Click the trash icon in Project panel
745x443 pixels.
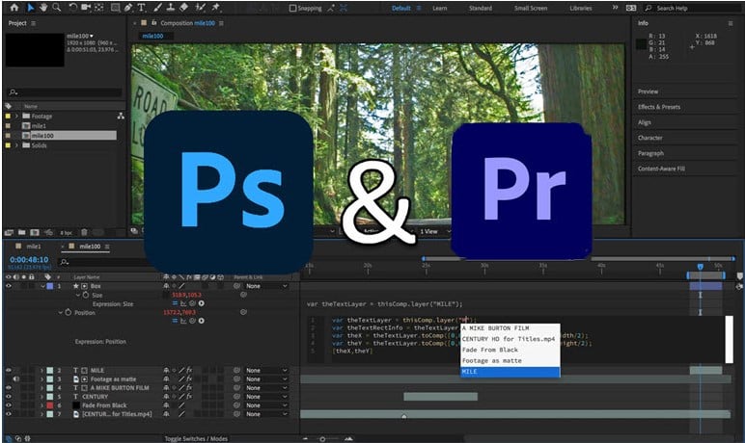(x=84, y=232)
